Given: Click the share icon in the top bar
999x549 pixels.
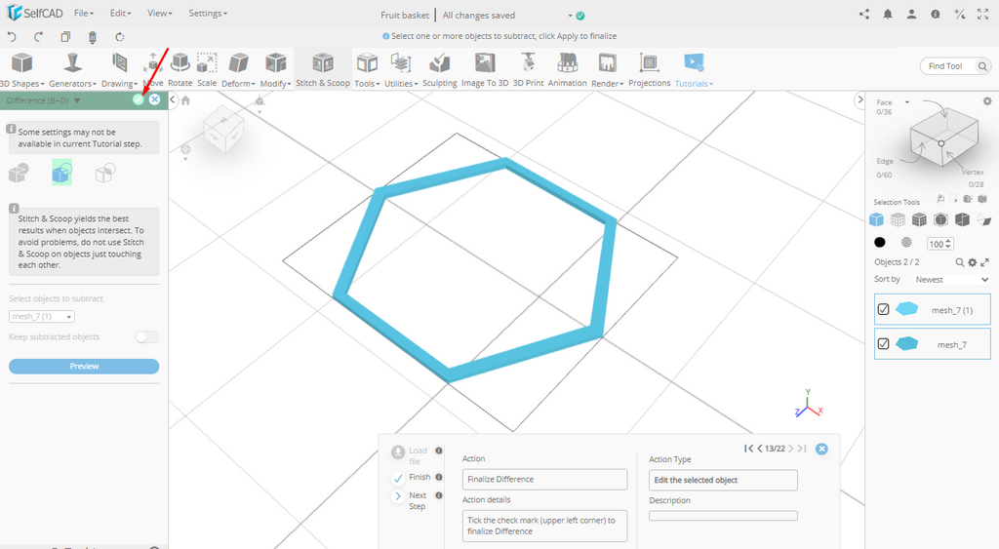Looking at the screenshot, I should [x=864, y=15].
